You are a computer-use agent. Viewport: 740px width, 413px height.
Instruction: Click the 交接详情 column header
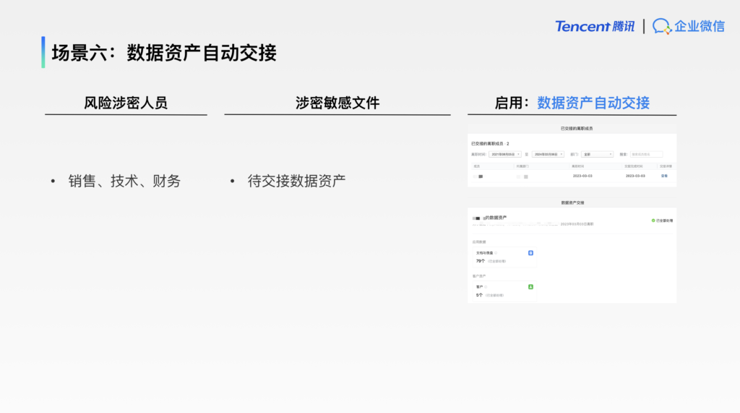coord(666,166)
